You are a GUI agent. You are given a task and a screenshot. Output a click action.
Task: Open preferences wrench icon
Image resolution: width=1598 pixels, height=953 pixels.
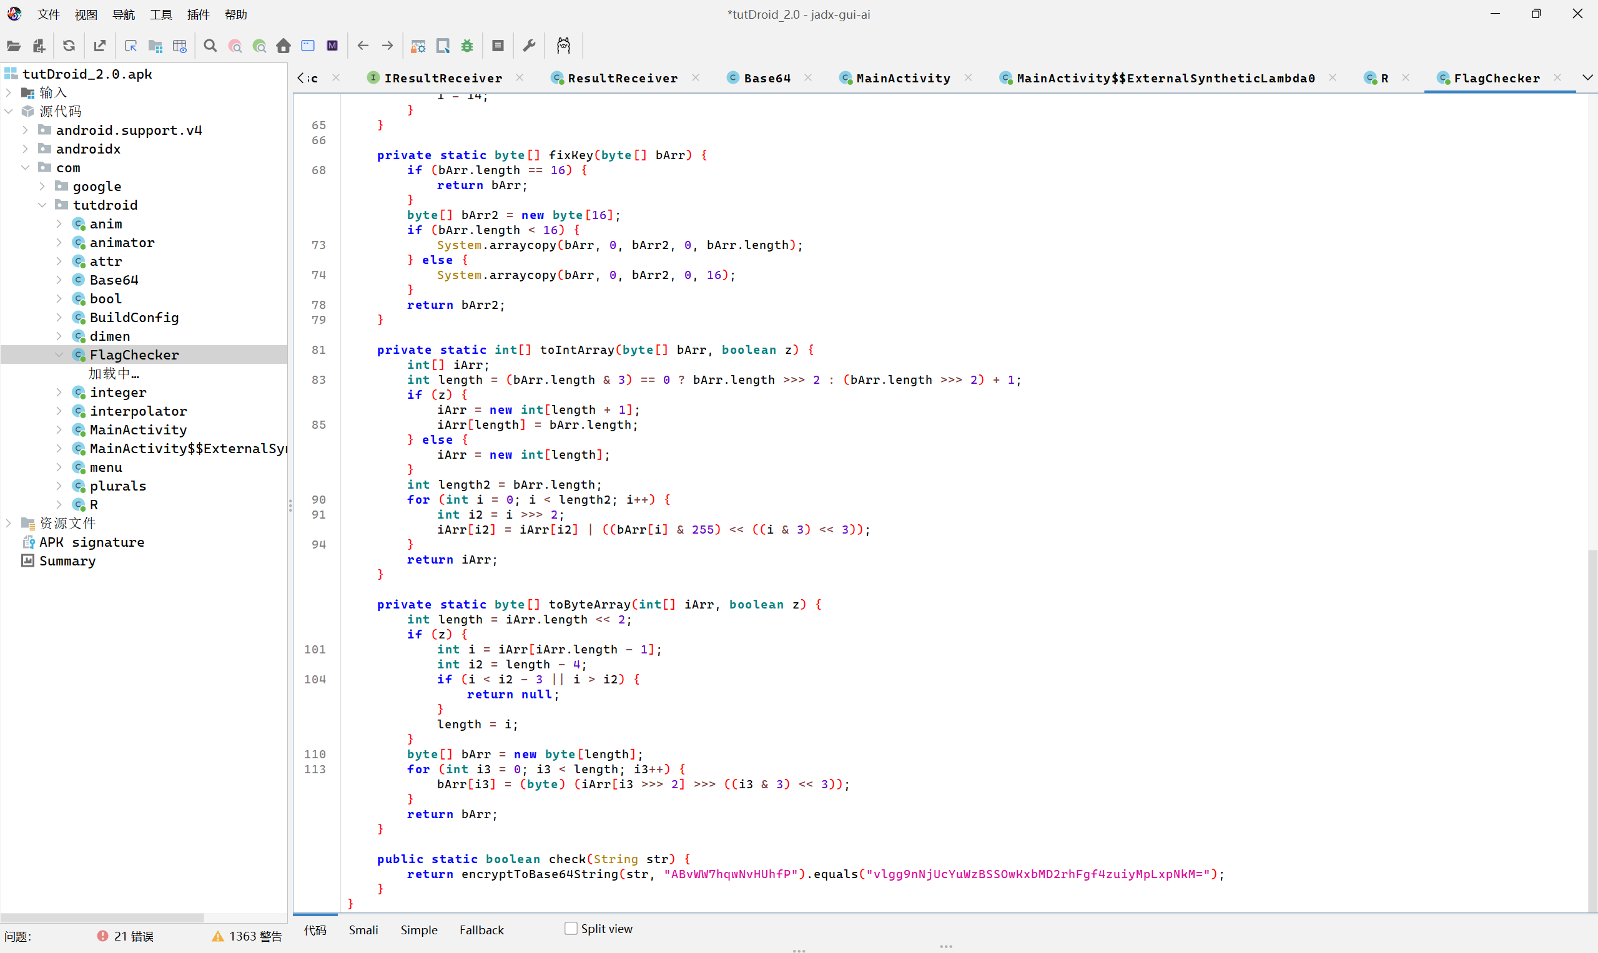coord(529,46)
